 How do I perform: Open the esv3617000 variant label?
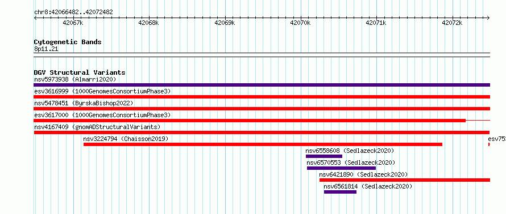(102, 115)
